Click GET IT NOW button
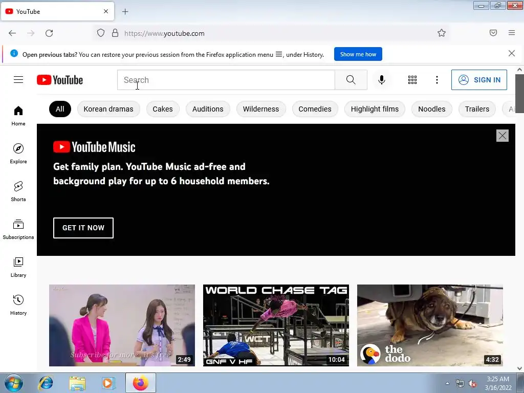The image size is (524, 393). click(x=83, y=228)
